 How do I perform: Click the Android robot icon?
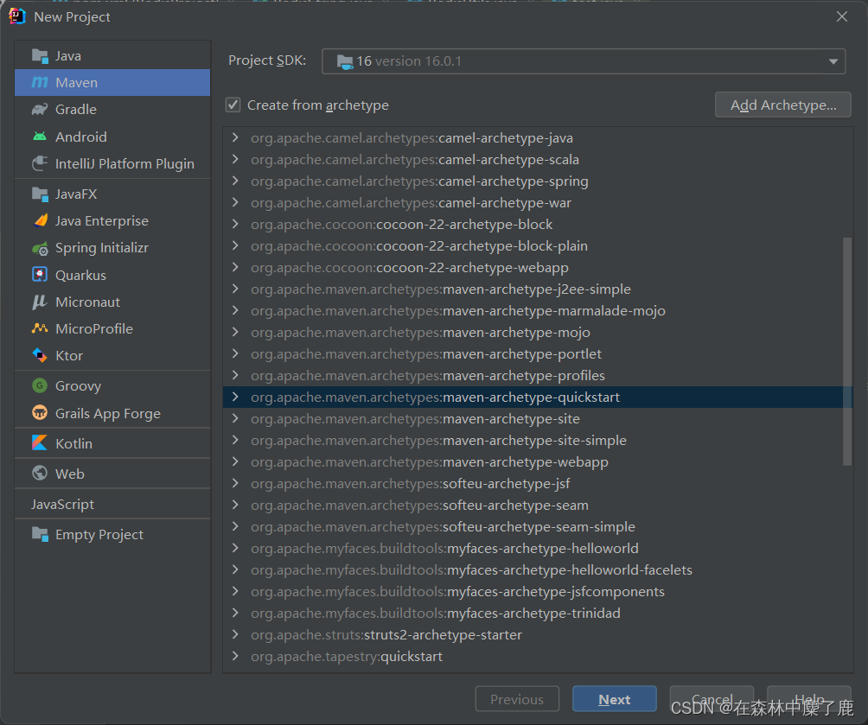(40, 137)
